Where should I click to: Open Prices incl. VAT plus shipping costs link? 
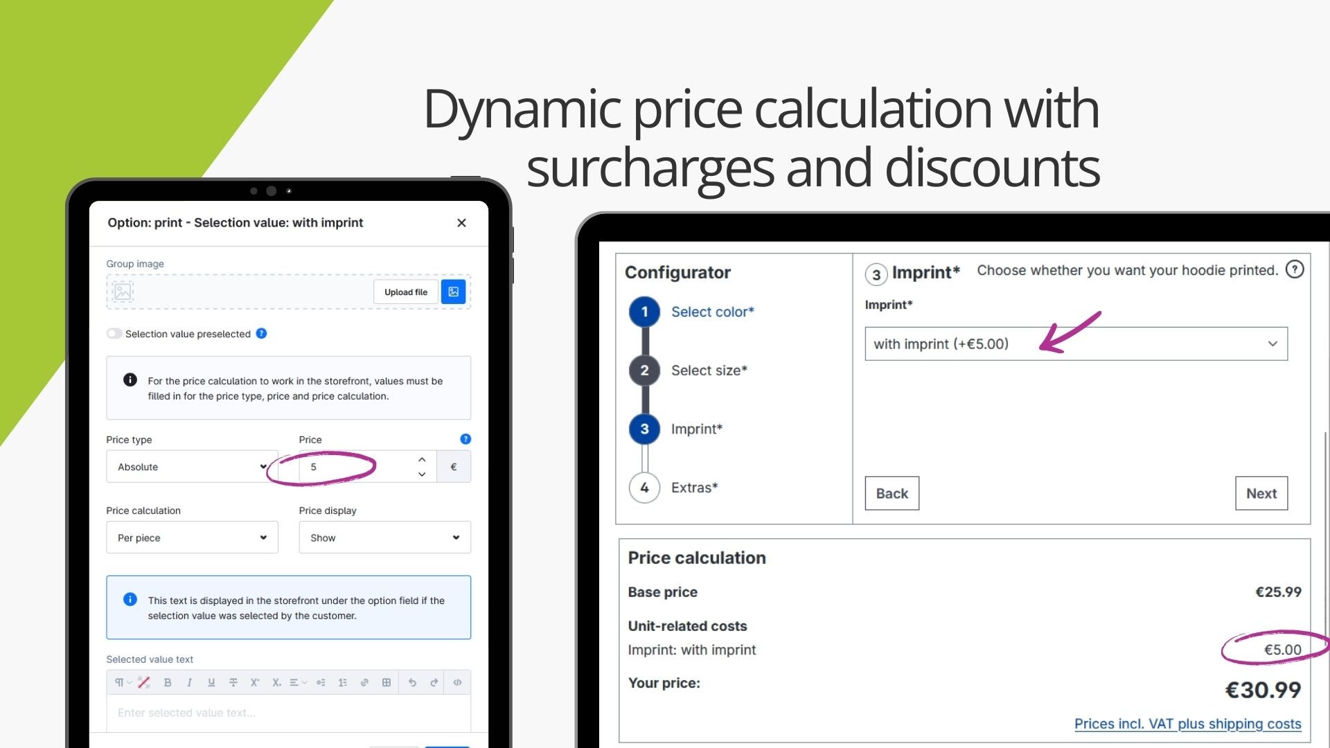click(x=1187, y=724)
